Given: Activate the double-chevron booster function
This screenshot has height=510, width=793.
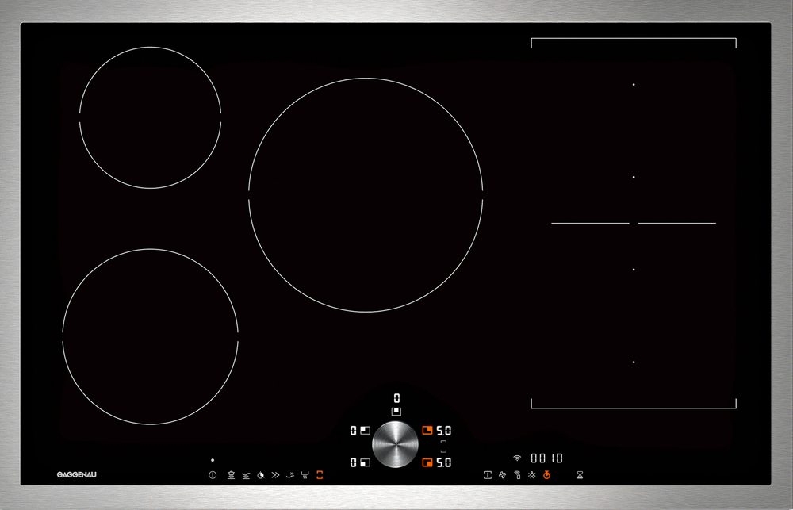Looking at the screenshot, I should point(275,475).
